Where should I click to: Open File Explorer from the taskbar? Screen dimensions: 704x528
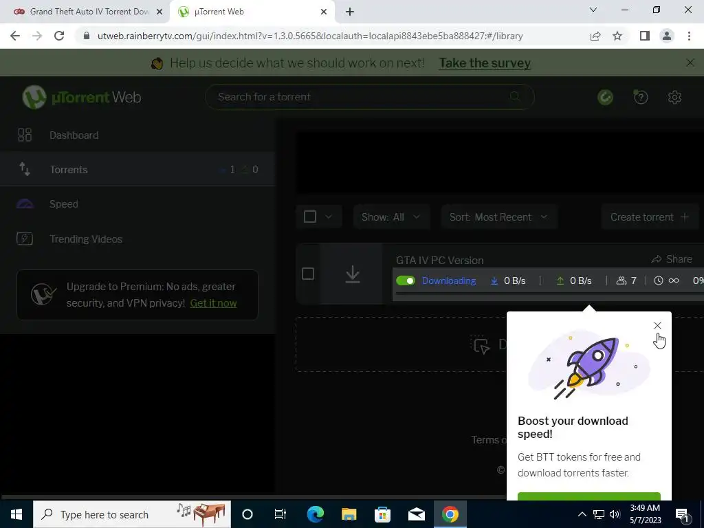[349, 514]
